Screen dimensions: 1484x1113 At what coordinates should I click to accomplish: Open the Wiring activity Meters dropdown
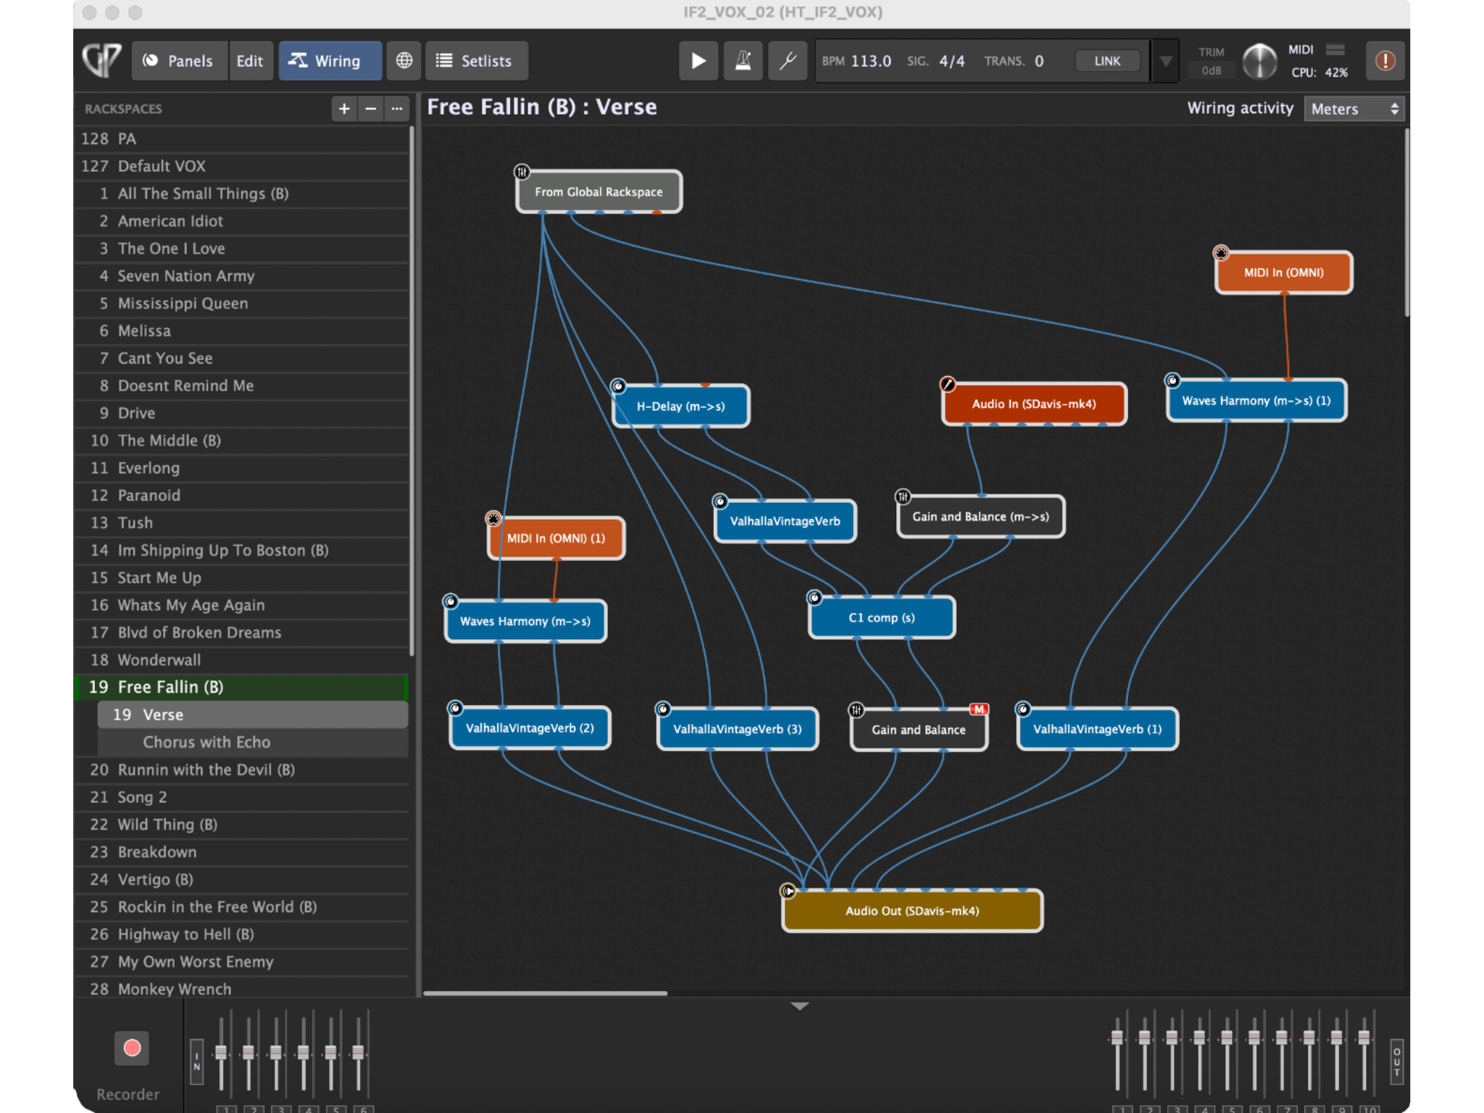(x=1354, y=109)
